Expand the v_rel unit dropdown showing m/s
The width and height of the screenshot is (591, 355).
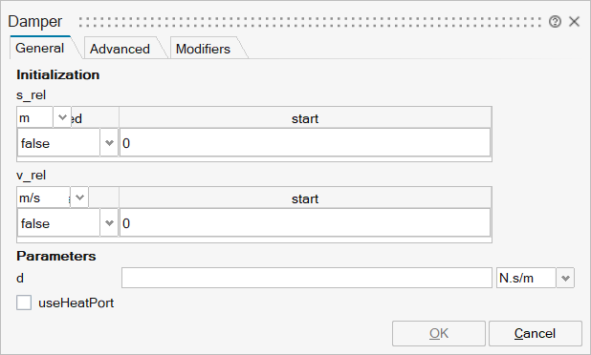(79, 198)
